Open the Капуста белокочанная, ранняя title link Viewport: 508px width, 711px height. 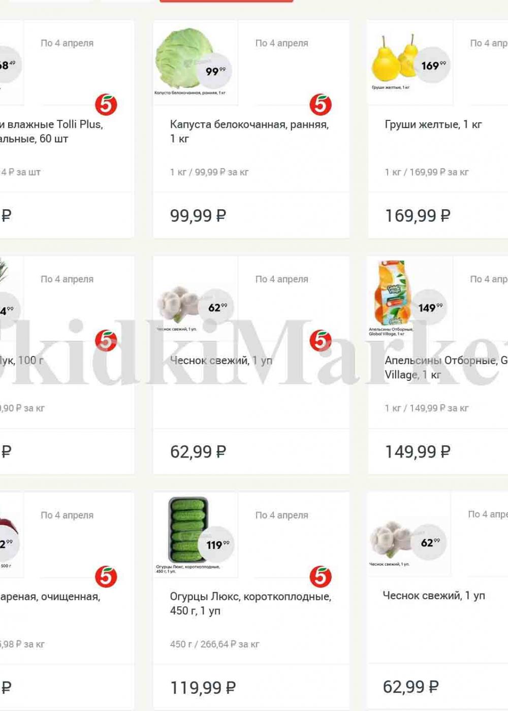pos(249,132)
